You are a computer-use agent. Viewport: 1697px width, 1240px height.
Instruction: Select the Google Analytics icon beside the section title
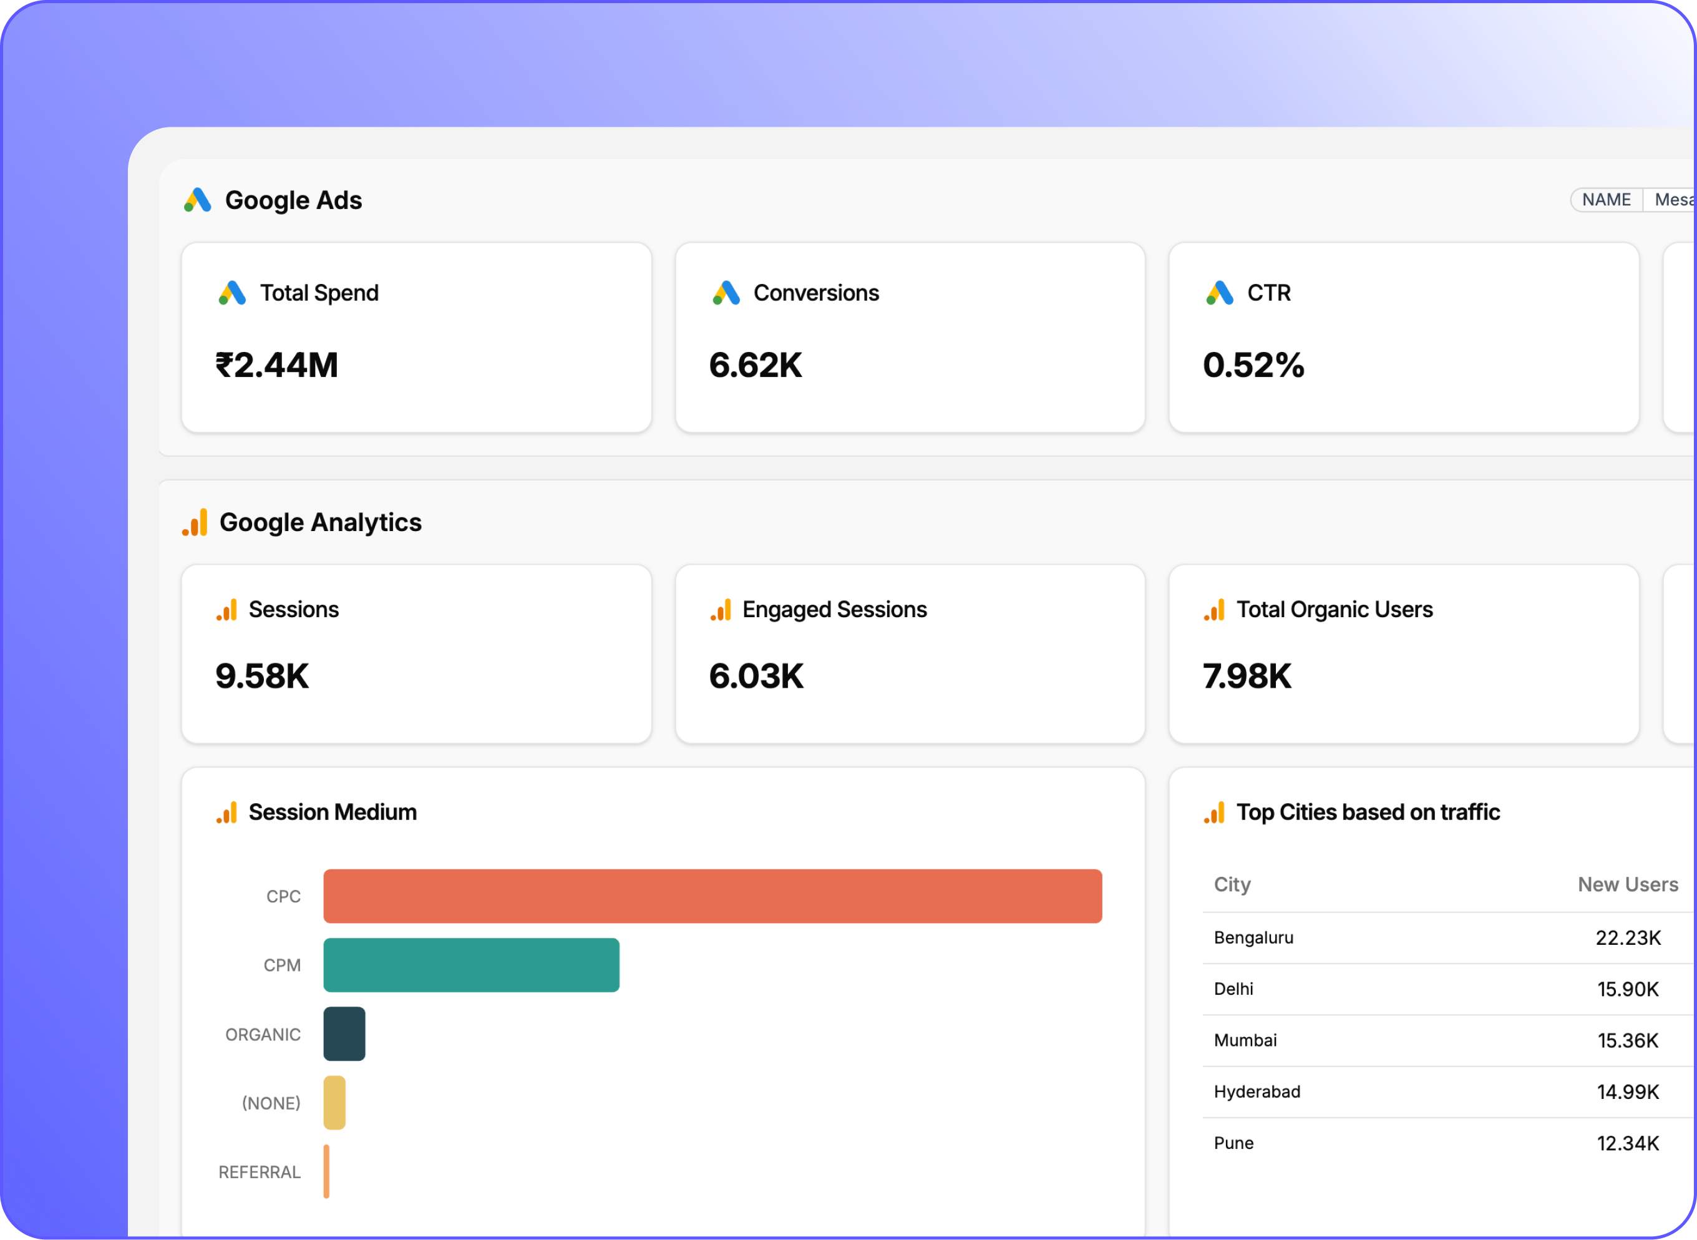pyautogui.click(x=195, y=523)
